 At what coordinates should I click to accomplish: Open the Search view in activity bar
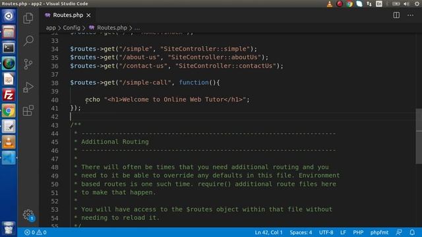click(x=28, y=41)
